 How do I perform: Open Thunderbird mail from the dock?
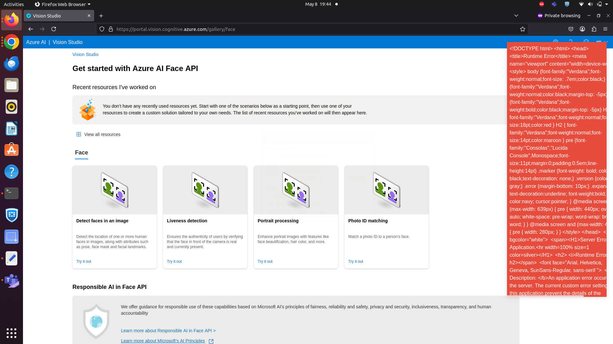pos(11,63)
